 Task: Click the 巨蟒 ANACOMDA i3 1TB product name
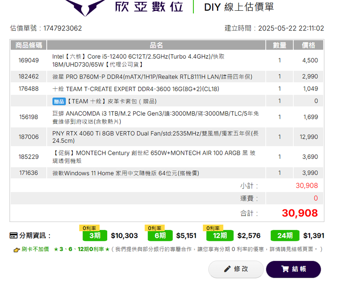tap(156, 117)
